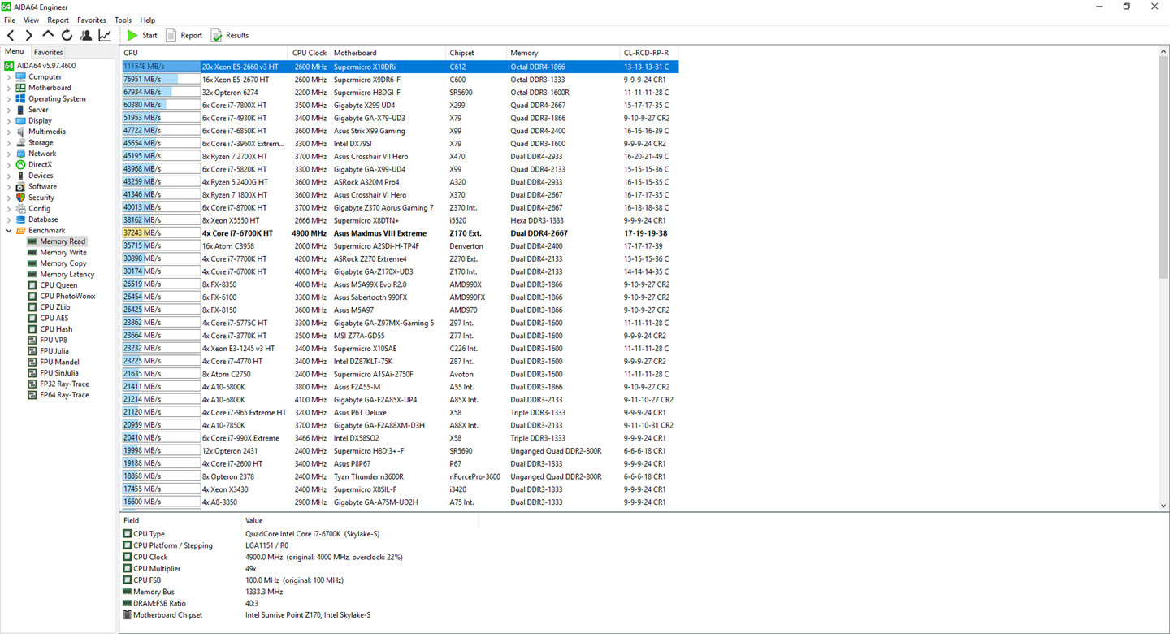Open the graph chart toolbar icon
The height and width of the screenshot is (634, 1170).
click(105, 35)
